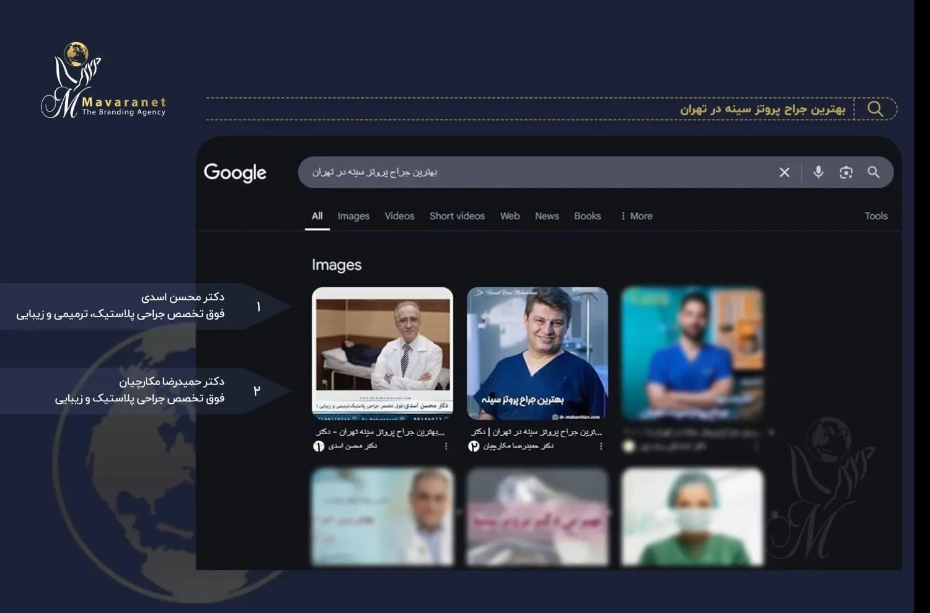The image size is (930, 613).
Task: Click the Images section heading
Action: (337, 265)
